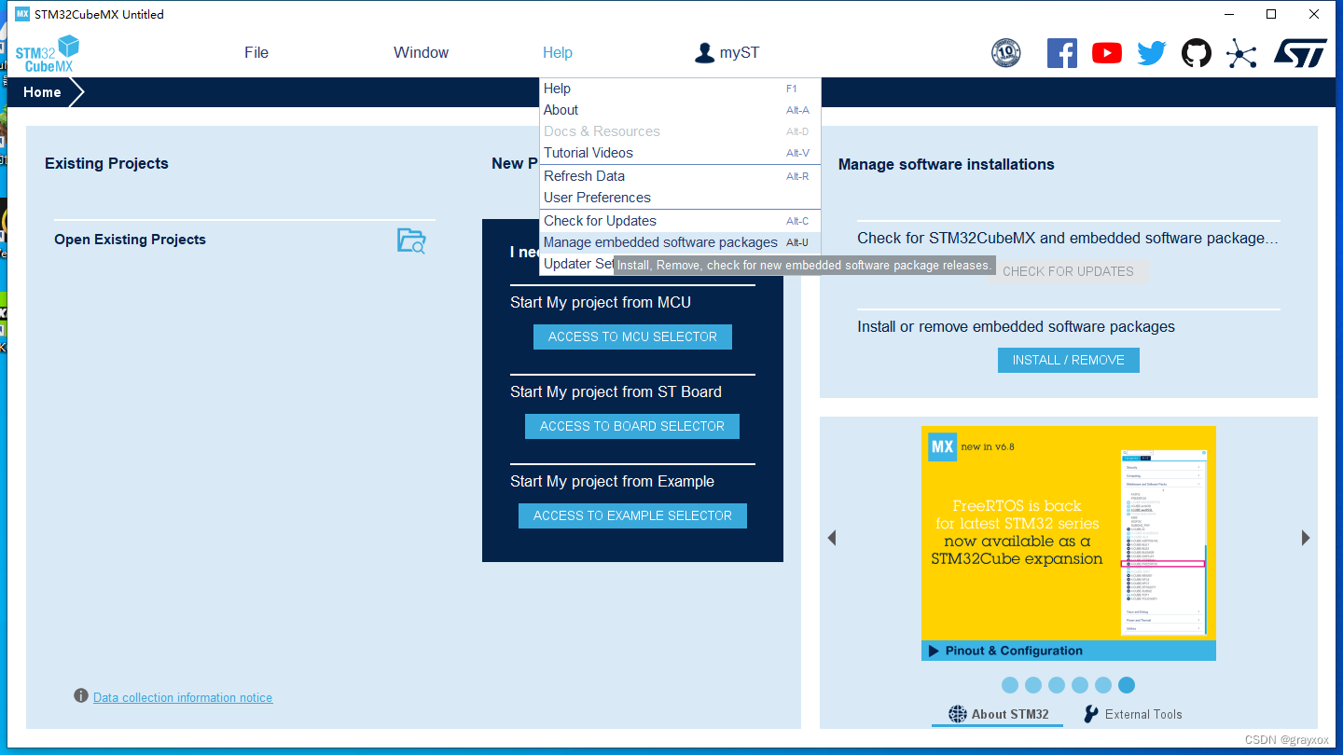Screen dimensions: 1343x755
Task: Show previous banner slide arrow
Action: click(832, 538)
